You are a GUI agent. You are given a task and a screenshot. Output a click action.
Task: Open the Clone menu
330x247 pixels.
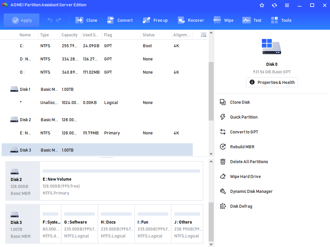click(x=86, y=20)
